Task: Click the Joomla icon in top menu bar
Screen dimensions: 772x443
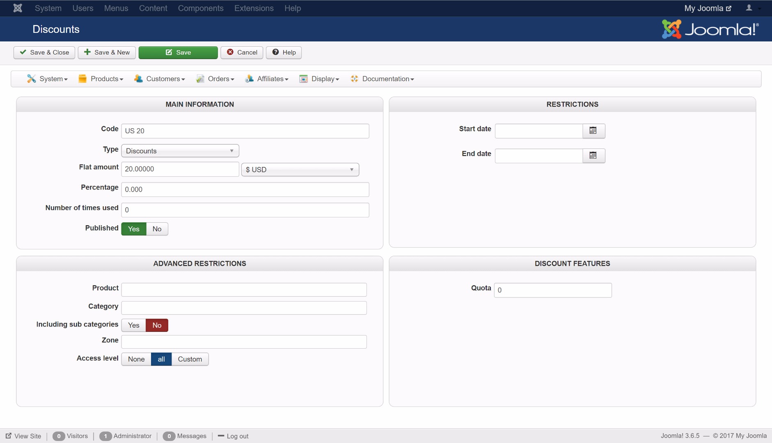Action: 18,8
